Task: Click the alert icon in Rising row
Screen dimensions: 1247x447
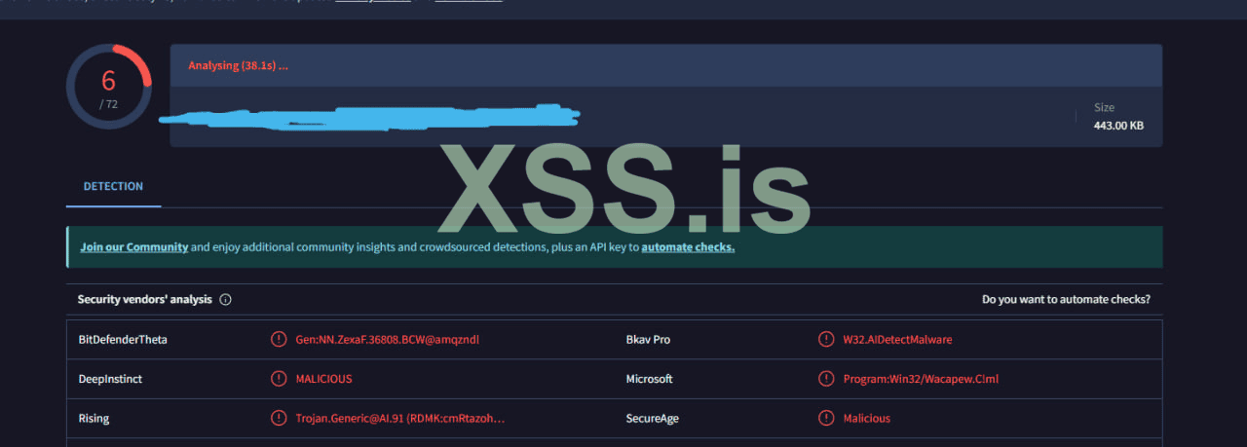Action: [x=279, y=419]
